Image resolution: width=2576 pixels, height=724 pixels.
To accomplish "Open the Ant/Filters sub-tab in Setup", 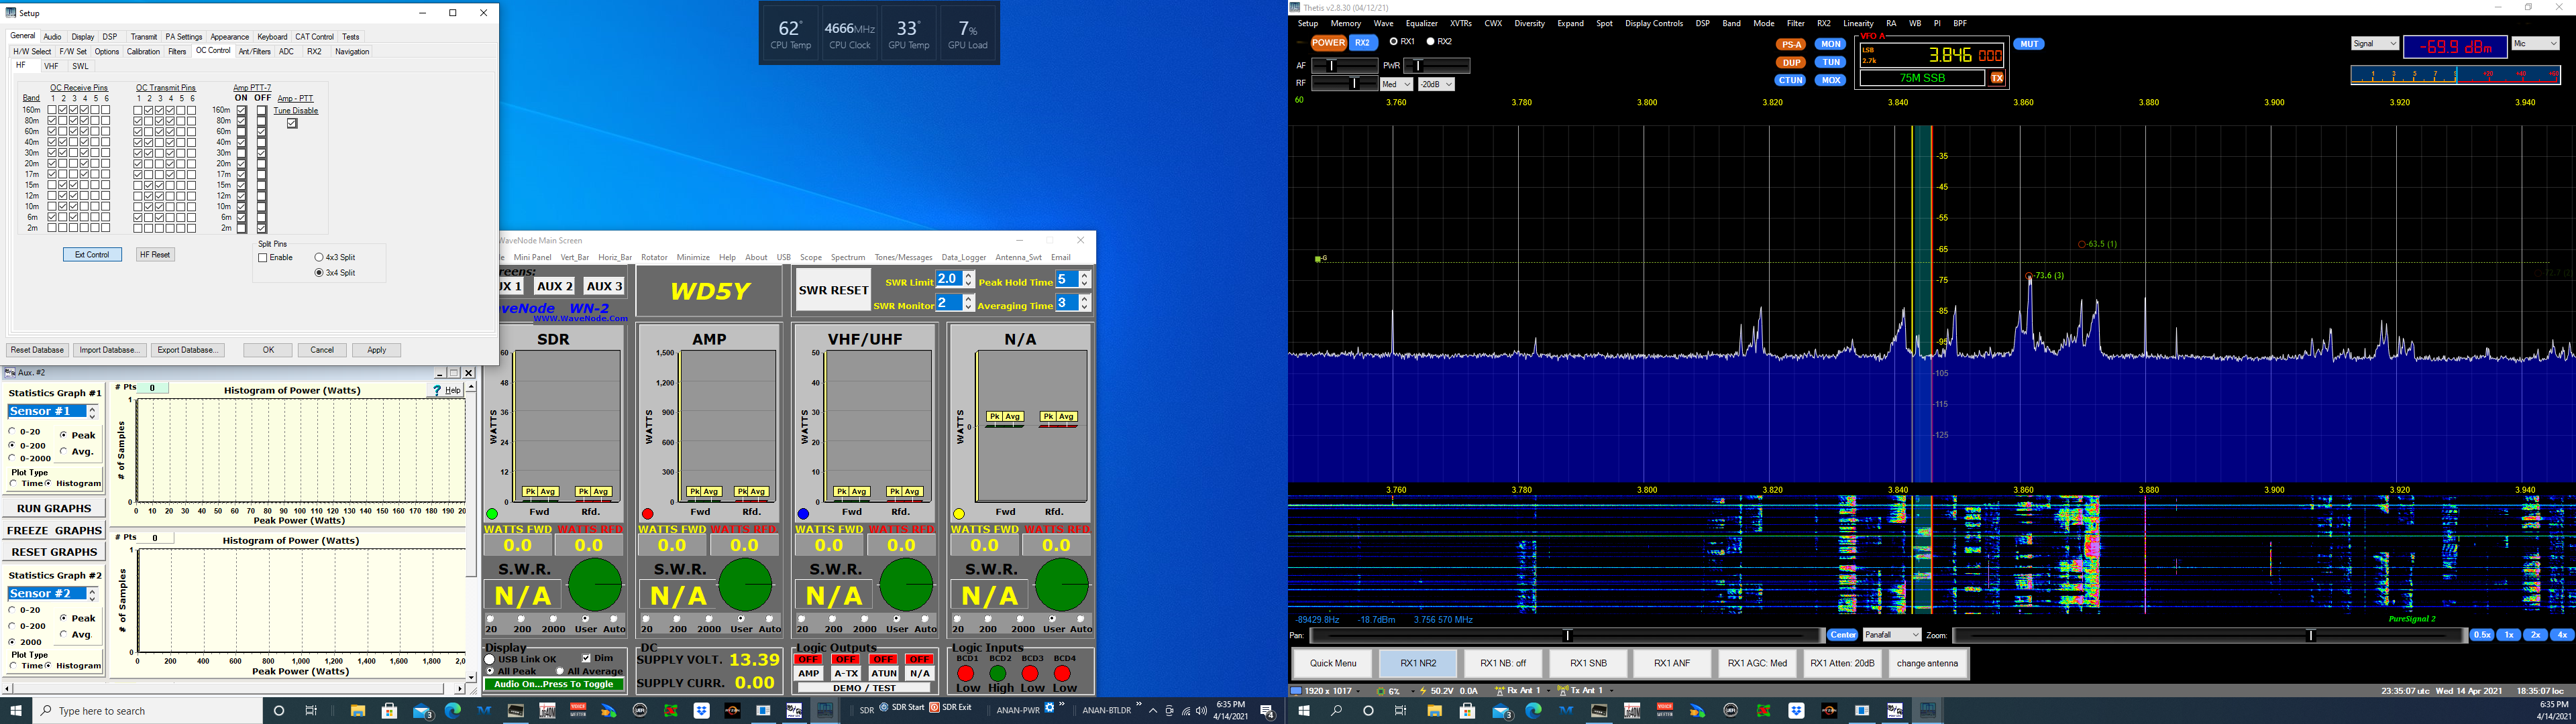I will click(x=255, y=52).
